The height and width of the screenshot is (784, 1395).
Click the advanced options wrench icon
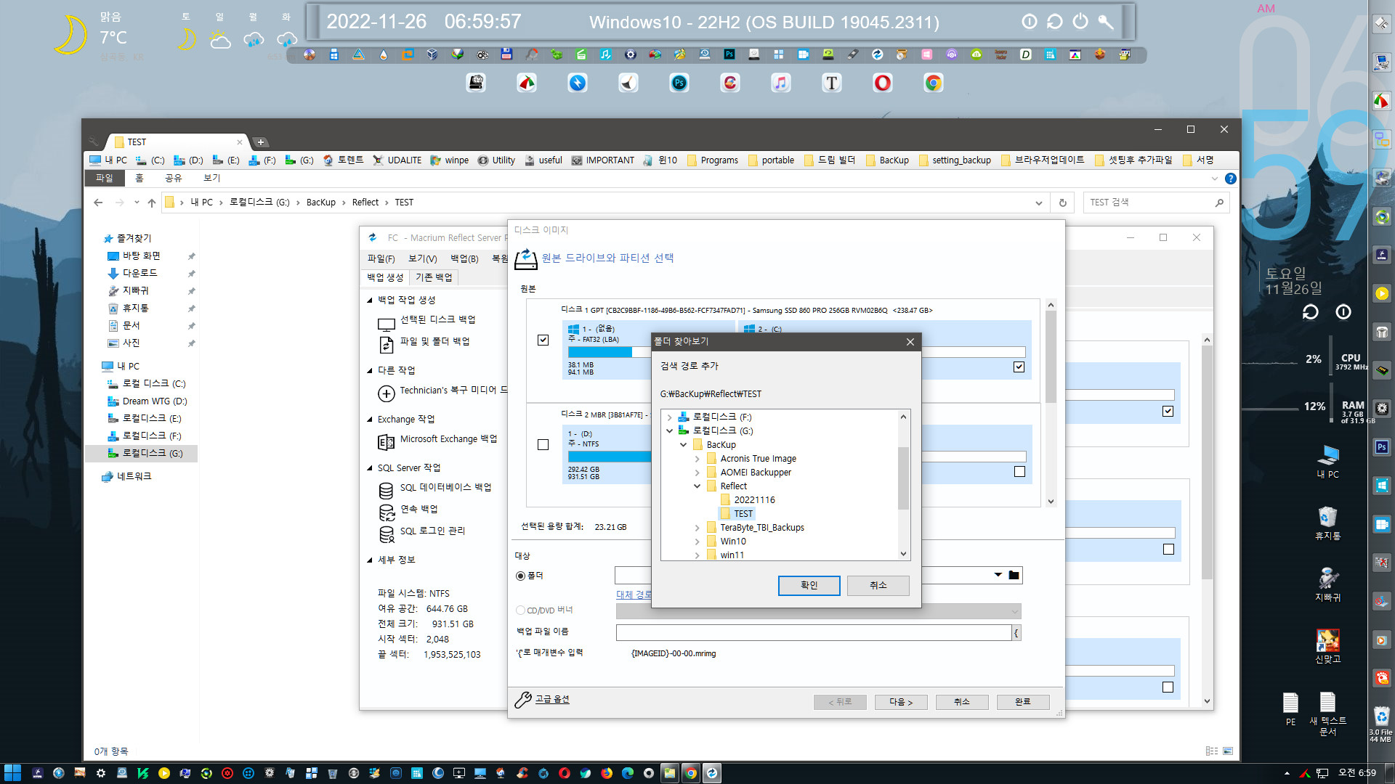pyautogui.click(x=523, y=700)
